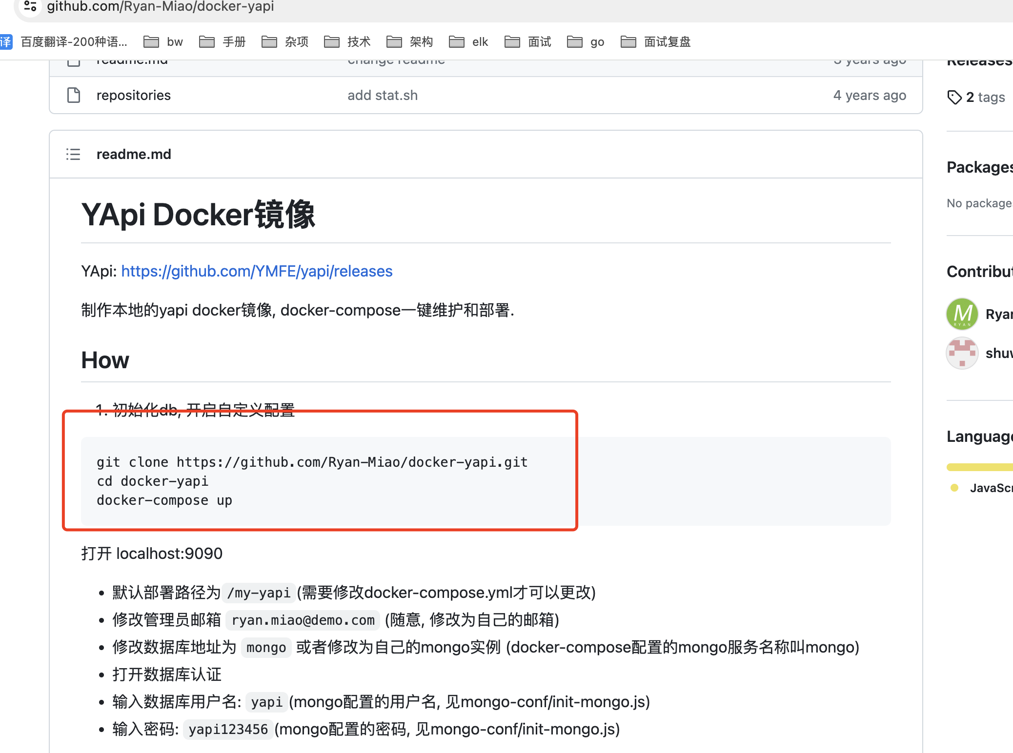The width and height of the screenshot is (1013, 753).
Task: Click the /my-yapi inline code
Action: pos(259,593)
